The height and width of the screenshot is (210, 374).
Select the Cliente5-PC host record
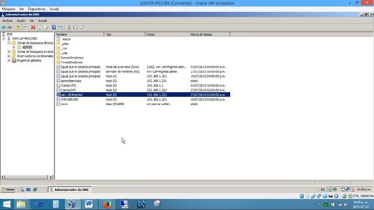point(143,90)
